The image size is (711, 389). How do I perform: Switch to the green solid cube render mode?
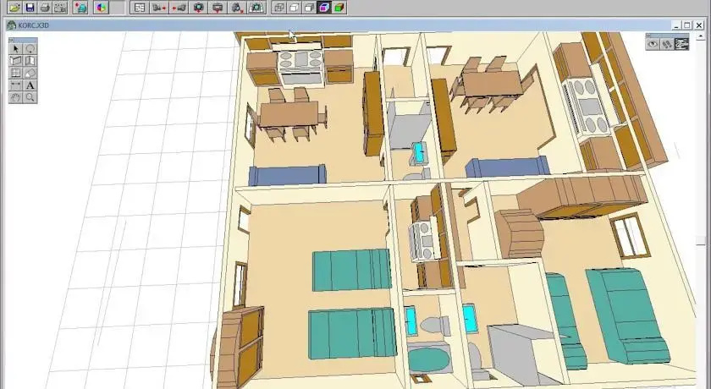pos(339,8)
